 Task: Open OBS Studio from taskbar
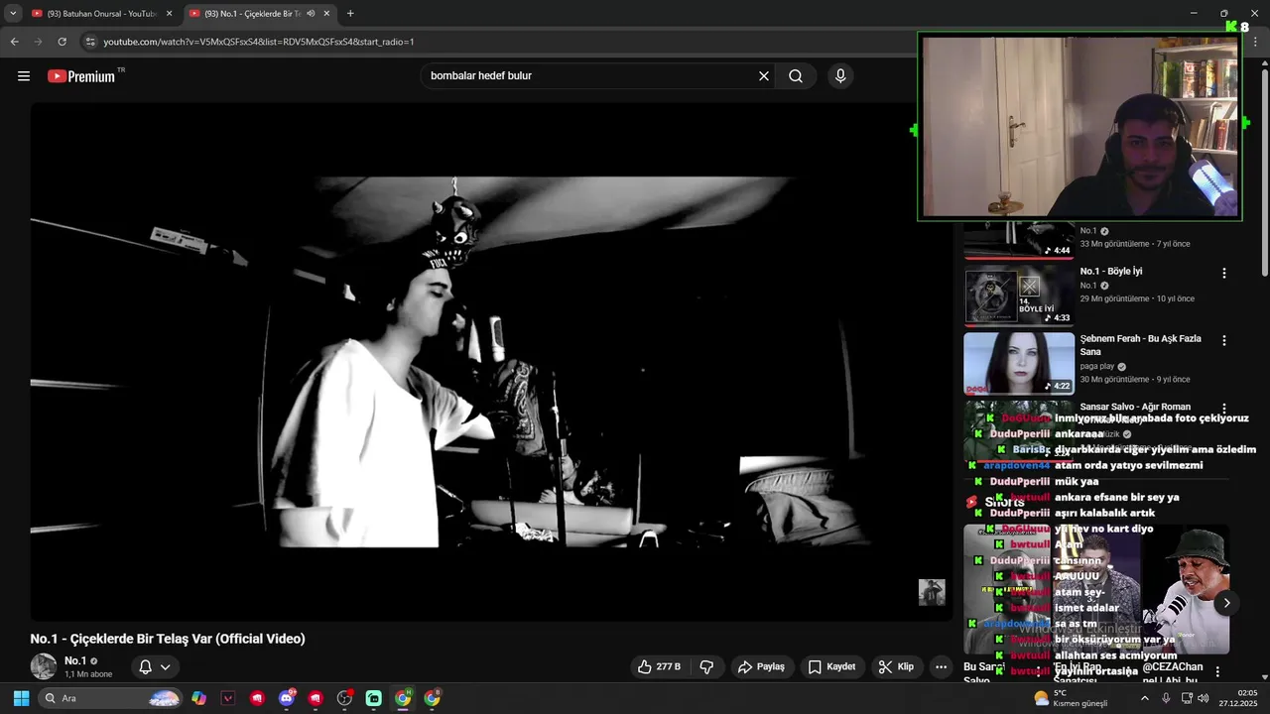(344, 698)
